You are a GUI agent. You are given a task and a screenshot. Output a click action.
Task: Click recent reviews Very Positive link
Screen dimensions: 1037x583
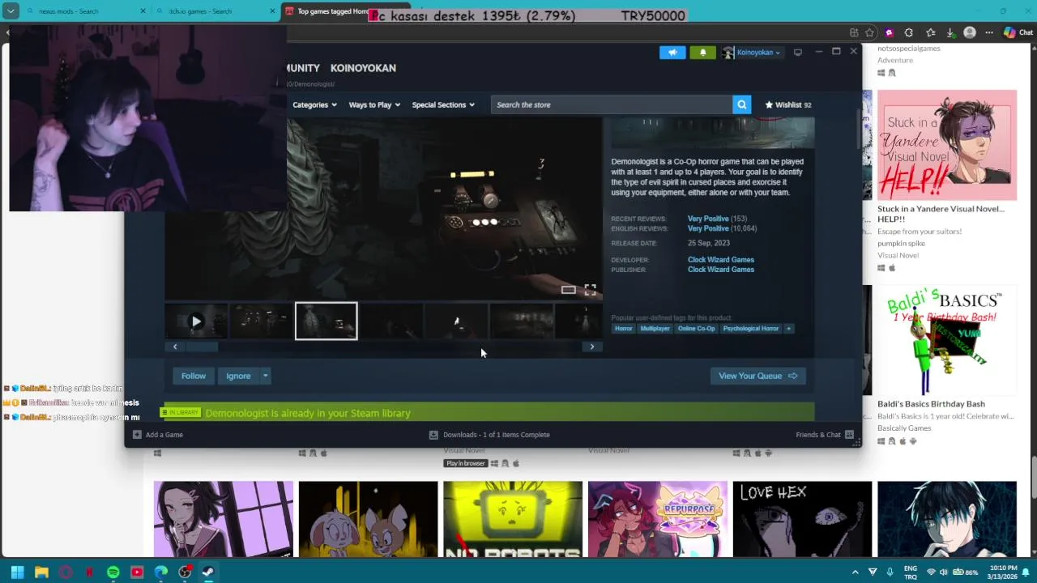(x=707, y=219)
